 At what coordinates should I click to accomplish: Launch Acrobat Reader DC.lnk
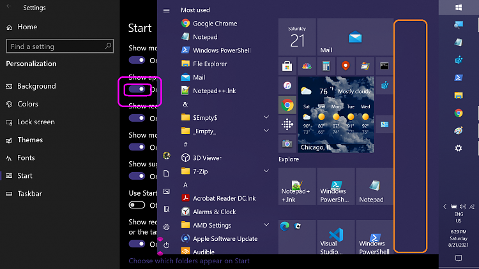point(218,198)
